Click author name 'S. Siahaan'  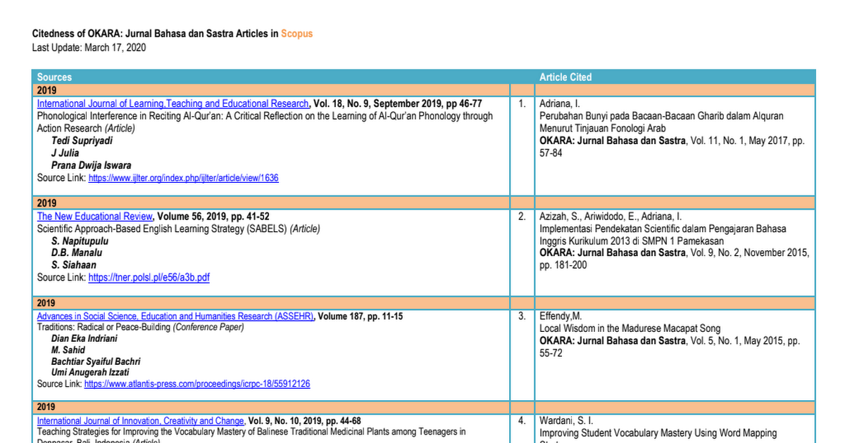click(x=74, y=265)
